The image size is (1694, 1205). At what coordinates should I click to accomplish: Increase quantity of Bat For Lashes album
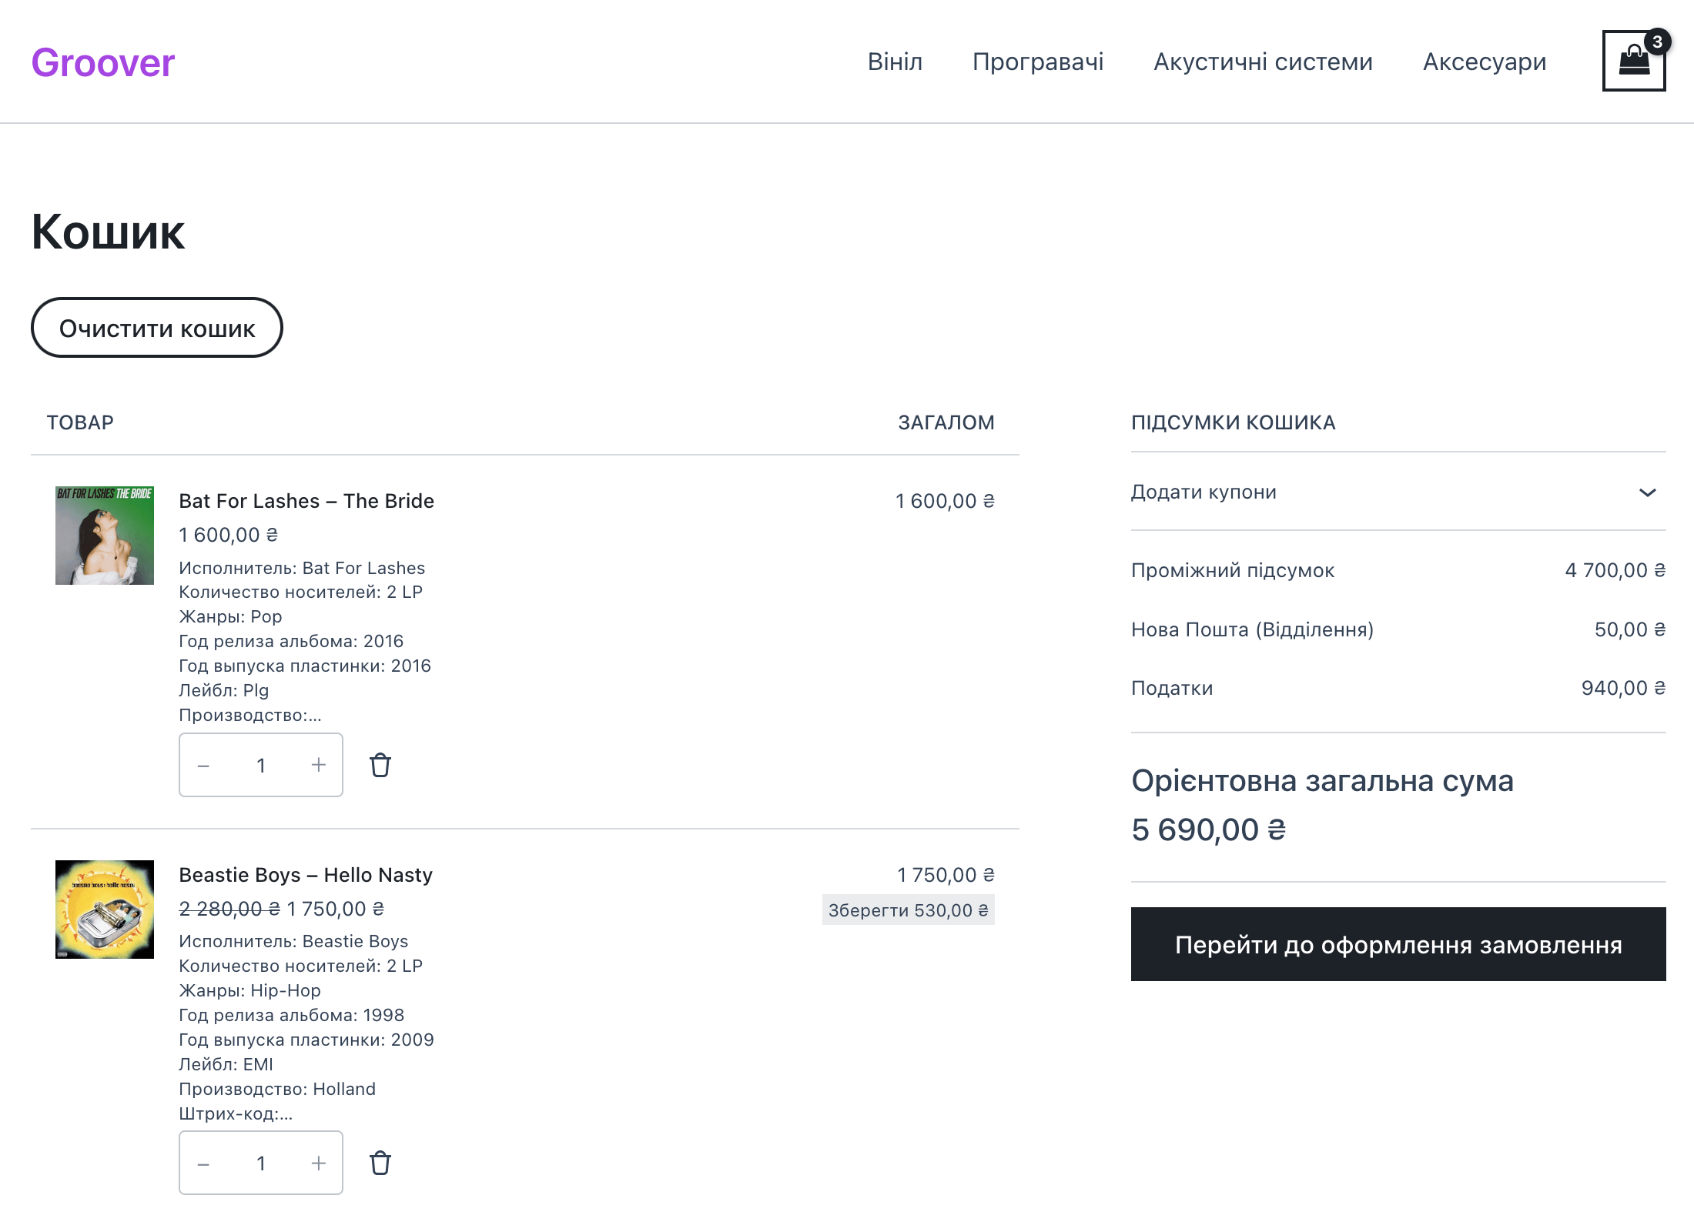319,765
